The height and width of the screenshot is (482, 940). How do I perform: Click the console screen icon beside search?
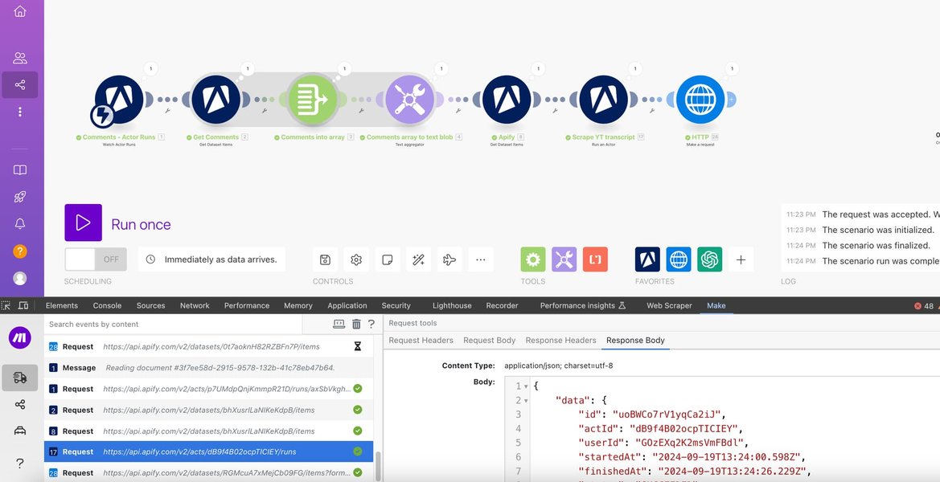coord(339,324)
